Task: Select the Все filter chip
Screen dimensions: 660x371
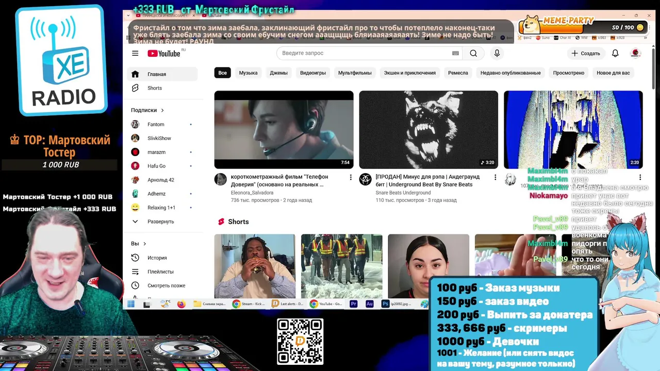Action: point(222,73)
